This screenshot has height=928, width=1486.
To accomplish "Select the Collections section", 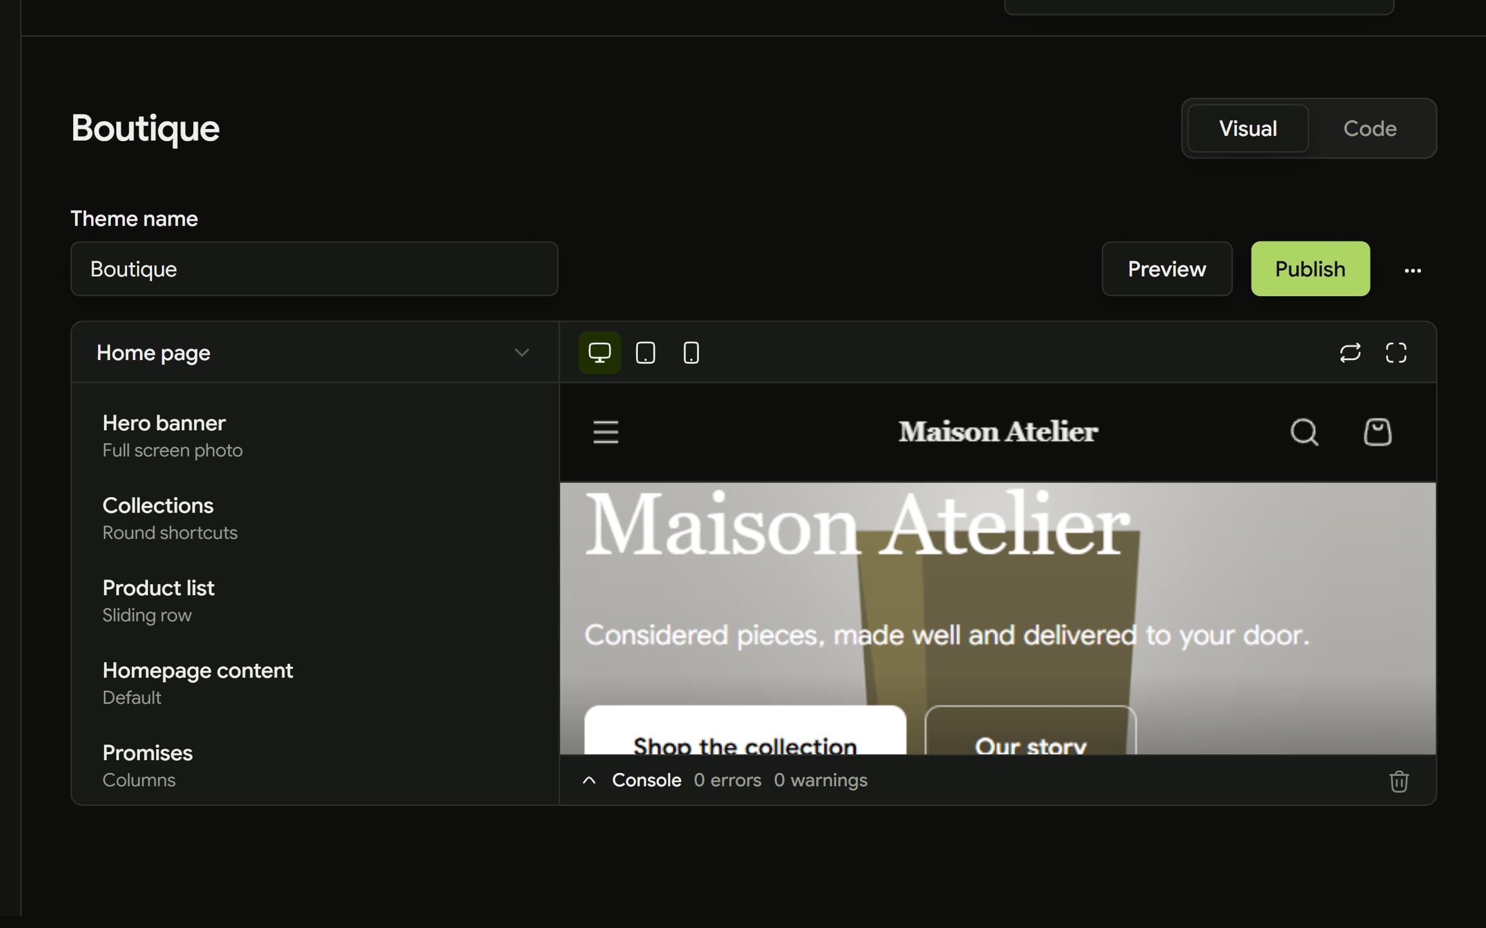I will pos(315,519).
